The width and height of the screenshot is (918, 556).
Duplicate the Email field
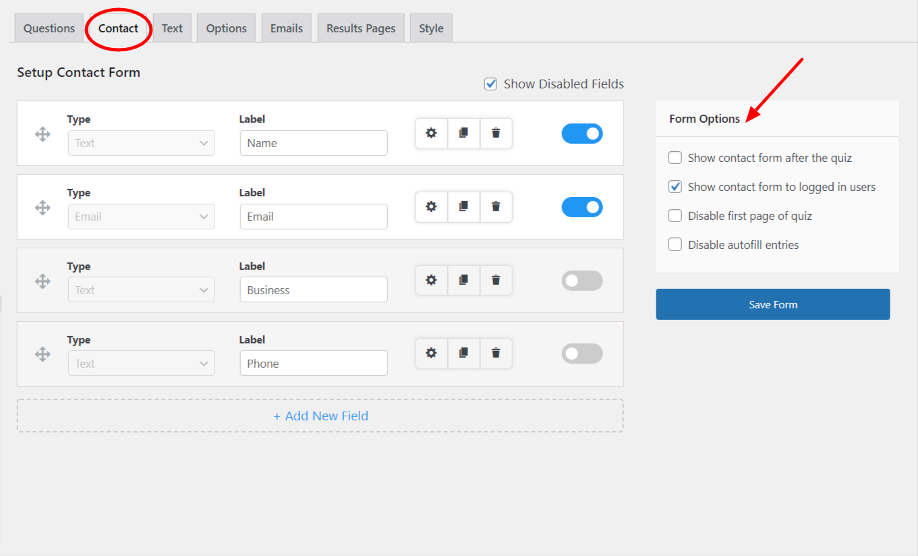[463, 206]
